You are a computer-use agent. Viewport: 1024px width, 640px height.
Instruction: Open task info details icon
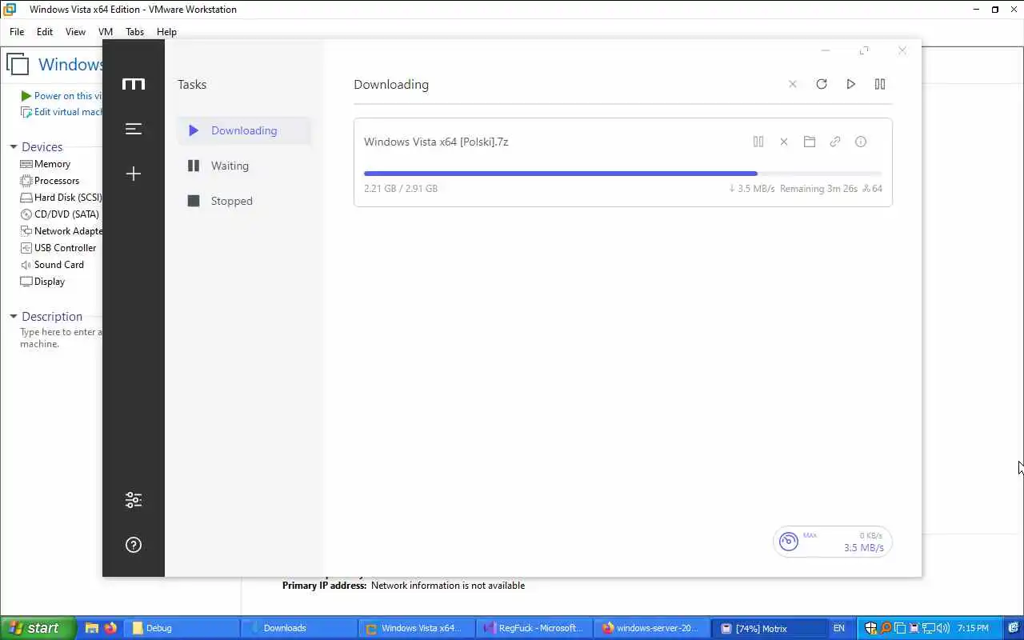point(861,142)
